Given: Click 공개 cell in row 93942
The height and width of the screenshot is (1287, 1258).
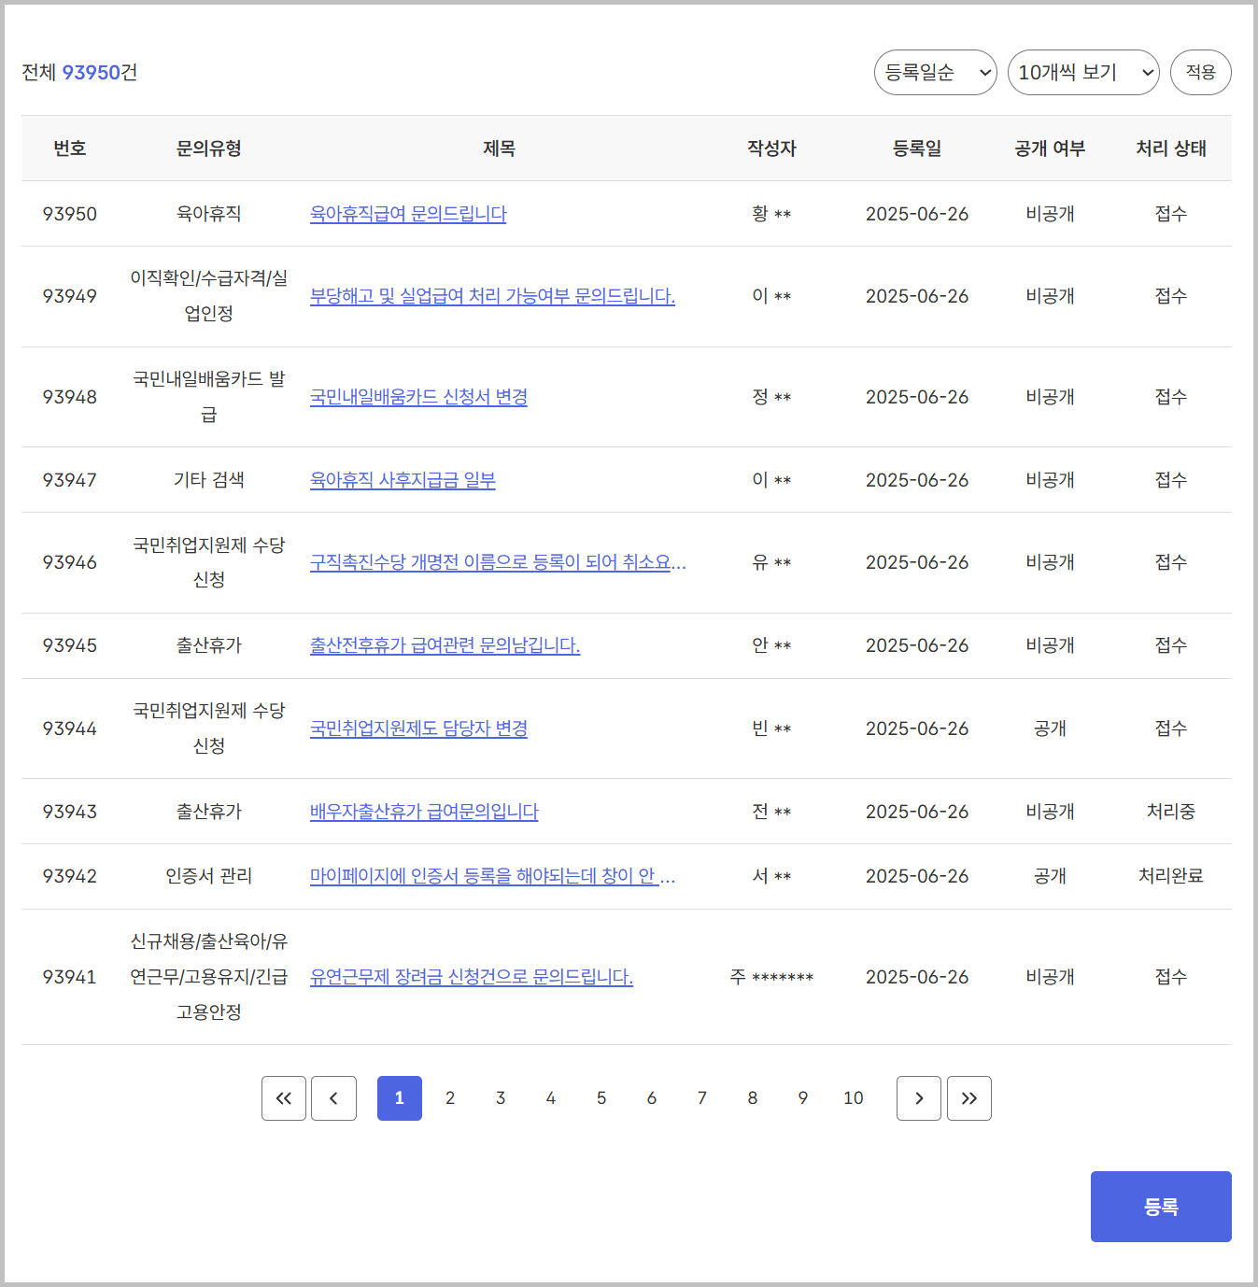Looking at the screenshot, I should [x=1051, y=876].
